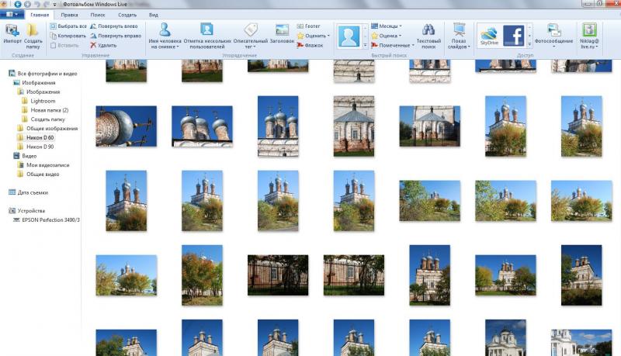Click the Создать папку folder icon
This screenshot has width=621, height=356.
[x=33, y=31]
